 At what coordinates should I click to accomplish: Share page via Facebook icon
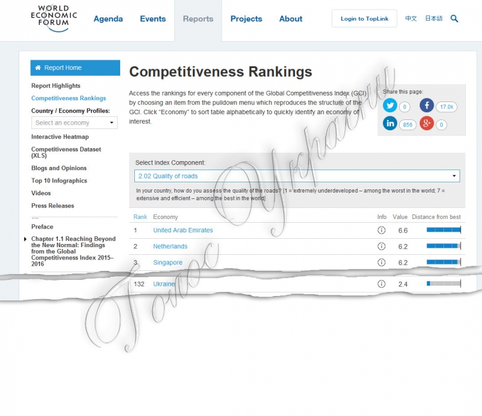427,106
